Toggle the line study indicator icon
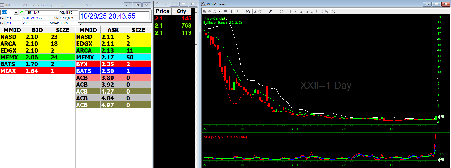Screen dimensions: 451x168 209,11
